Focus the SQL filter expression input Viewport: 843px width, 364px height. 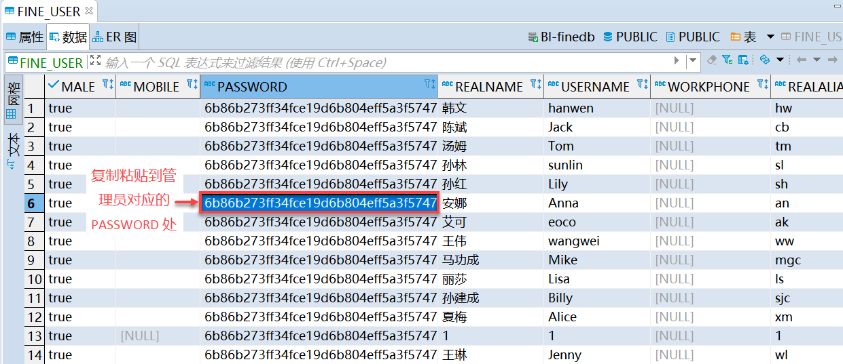[x=387, y=63]
